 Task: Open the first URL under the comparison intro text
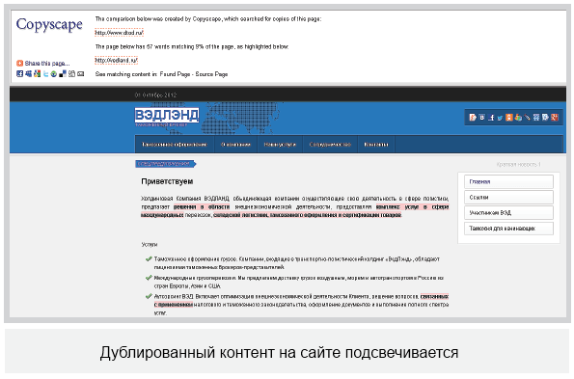tap(119, 33)
